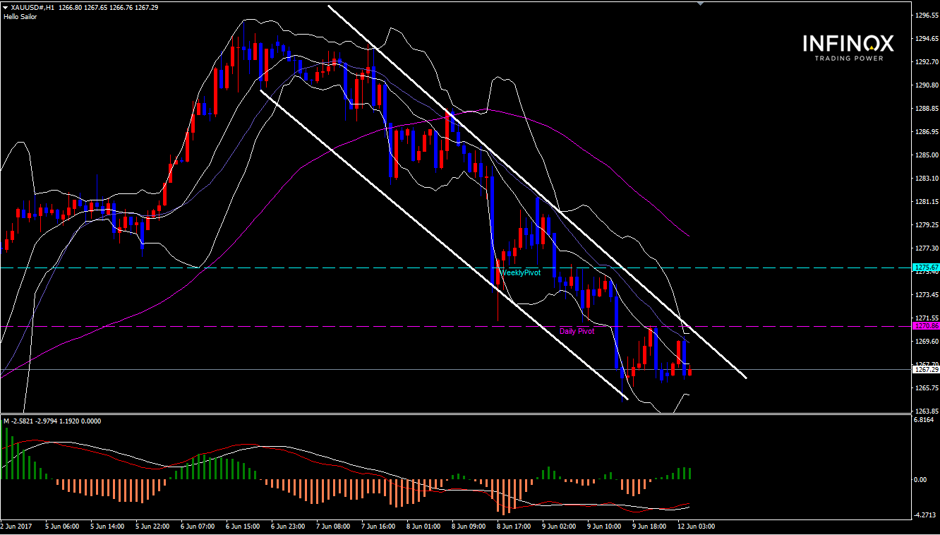Click the 1269.60 price axis label
Image resolution: width=940 pixels, height=535 pixels.
point(925,341)
